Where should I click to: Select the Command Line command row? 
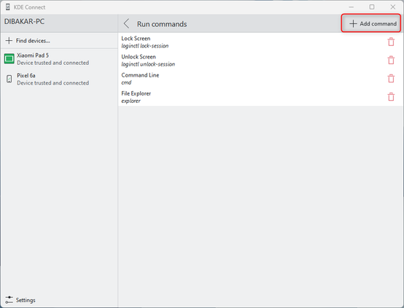click(260, 78)
